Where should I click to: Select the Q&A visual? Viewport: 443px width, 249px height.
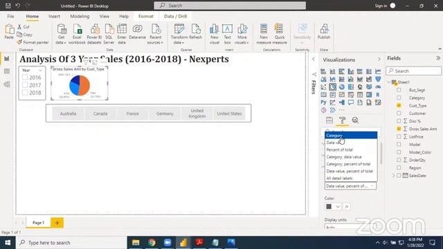[x=351, y=102]
